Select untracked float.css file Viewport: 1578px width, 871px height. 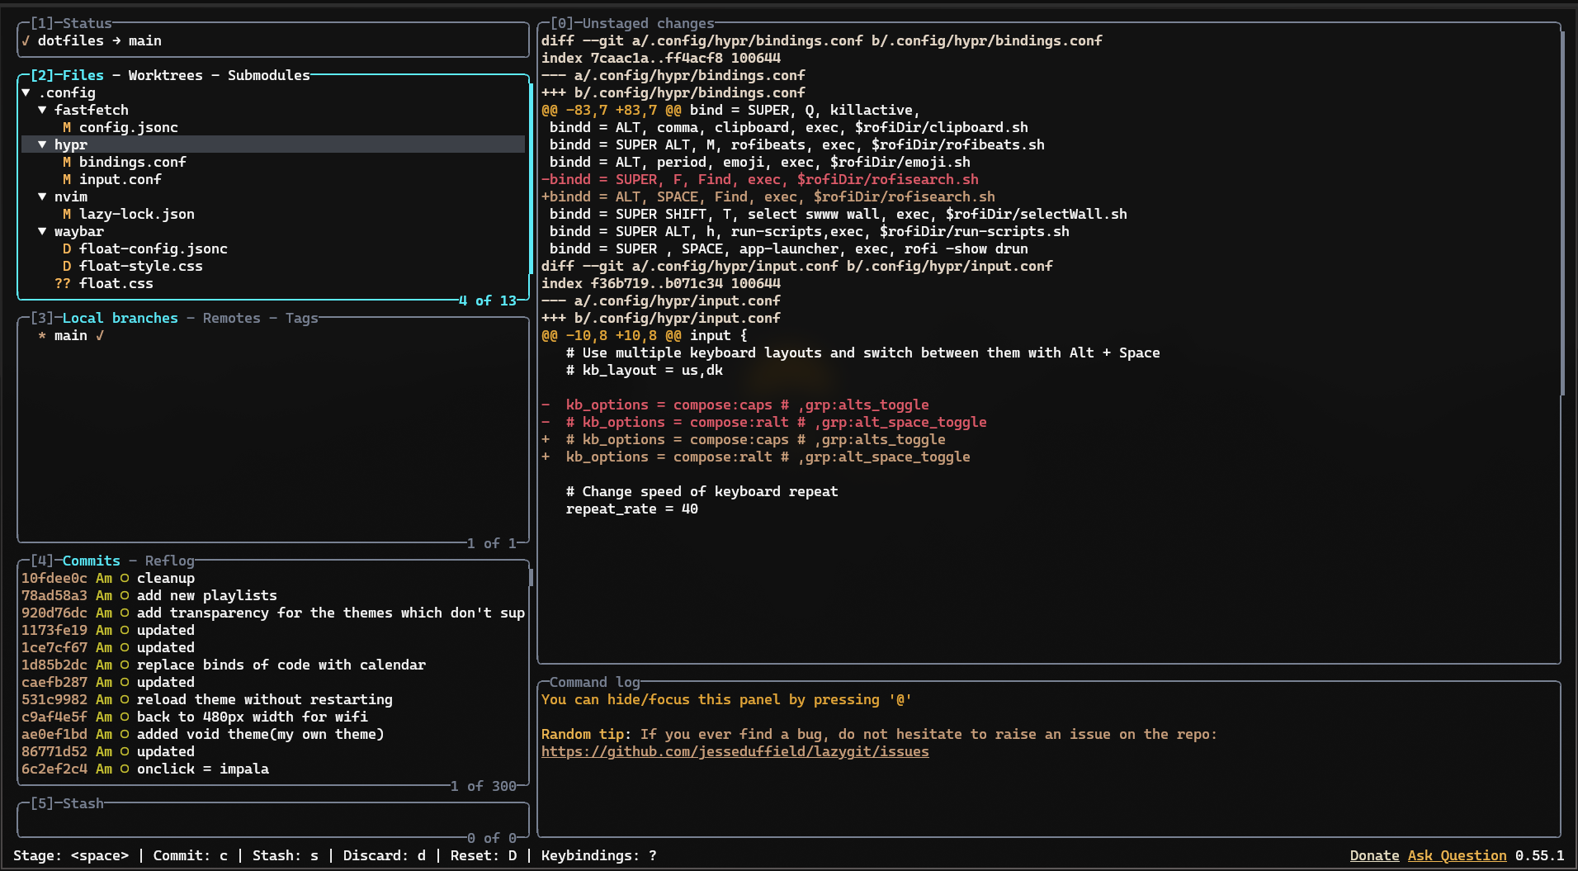coord(116,283)
